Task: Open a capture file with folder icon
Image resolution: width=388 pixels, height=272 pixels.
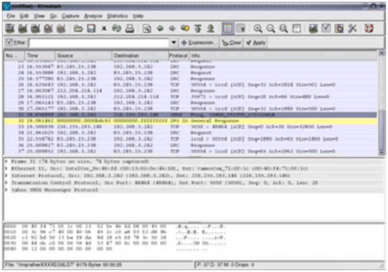Action: click(78, 29)
